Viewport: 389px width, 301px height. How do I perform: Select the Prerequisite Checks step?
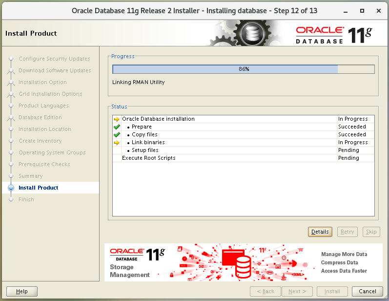pos(44,164)
